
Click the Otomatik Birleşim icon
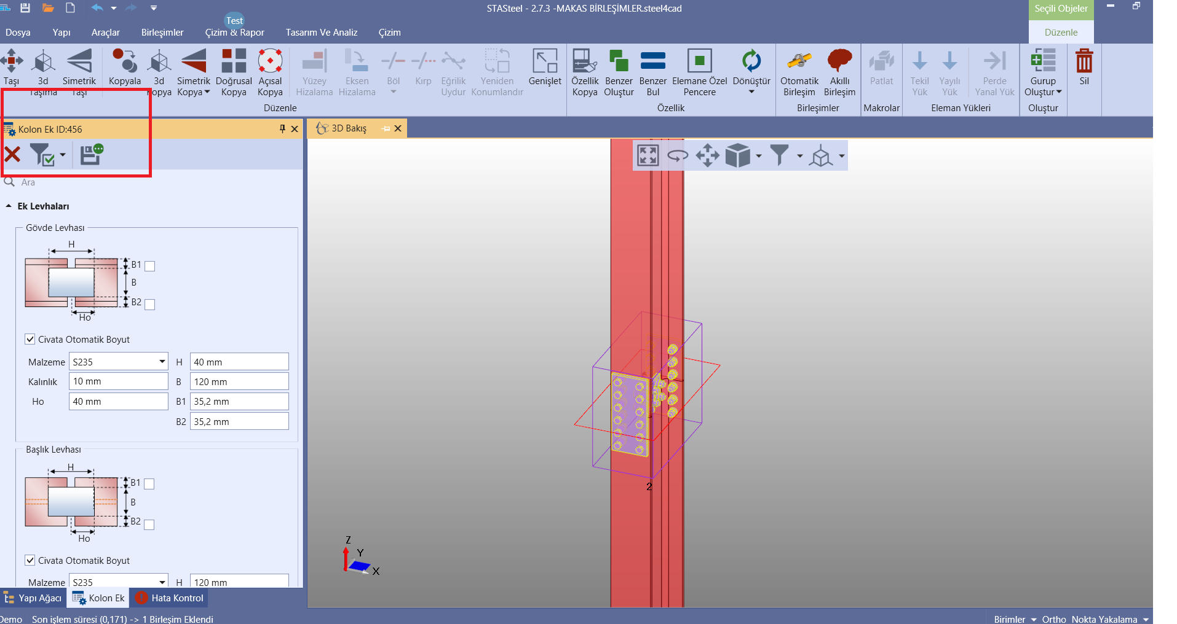pyautogui.click(x=799, y=62)
